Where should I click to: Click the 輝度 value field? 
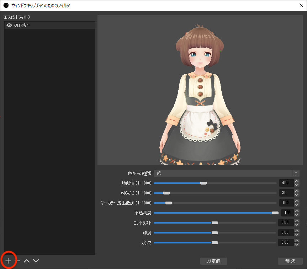[x=286, y=232]
